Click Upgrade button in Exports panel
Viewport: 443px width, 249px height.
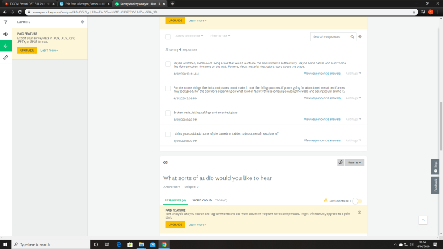(27, 51)
